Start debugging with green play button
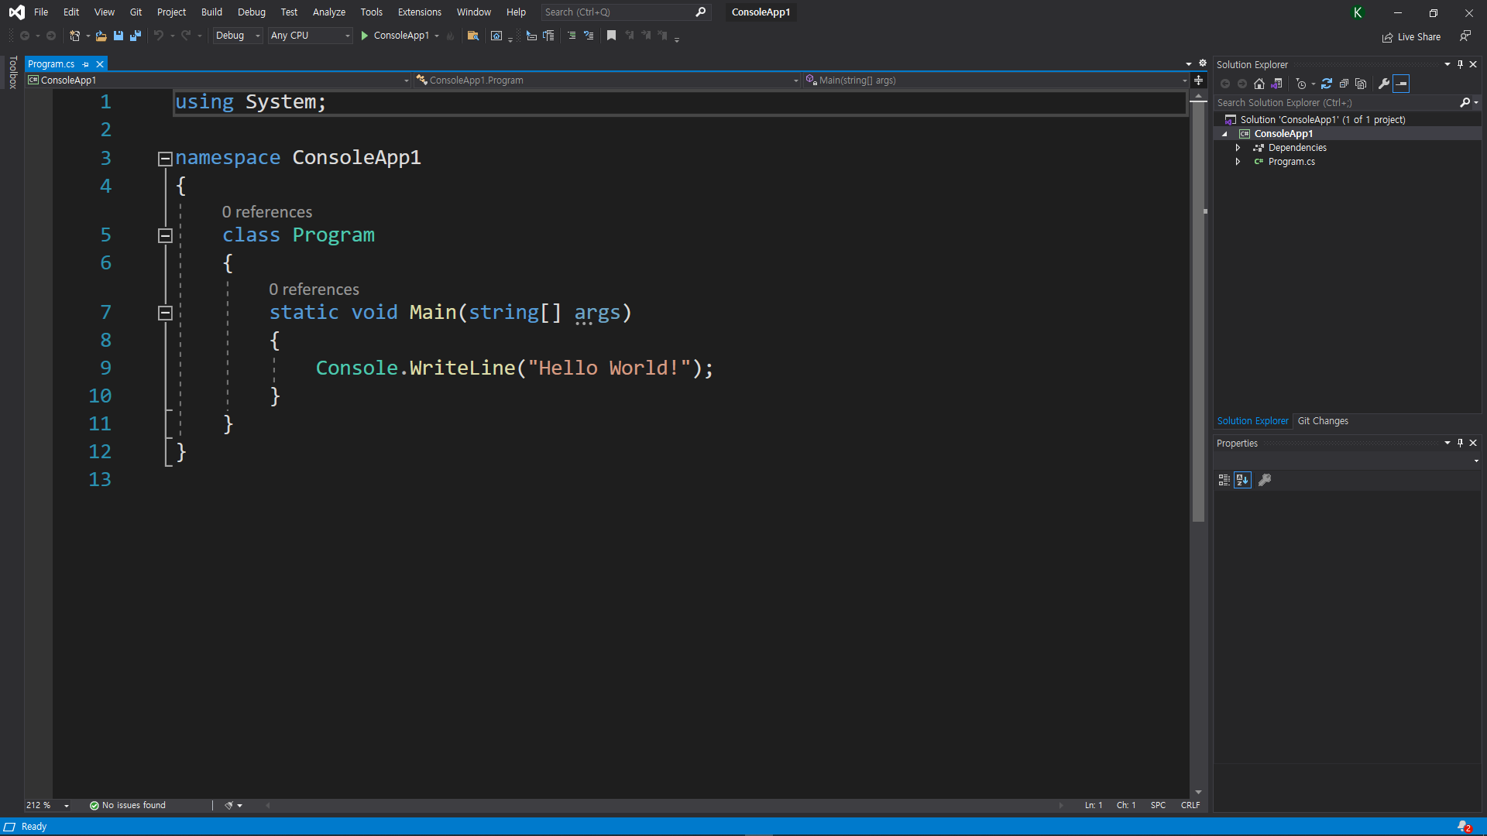Screen dimensions: 1487x836 tap(365, 36)
